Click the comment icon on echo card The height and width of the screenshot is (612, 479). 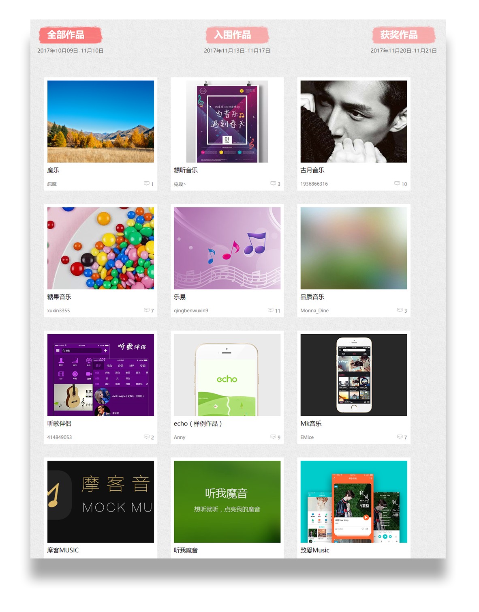coord(273,437)
